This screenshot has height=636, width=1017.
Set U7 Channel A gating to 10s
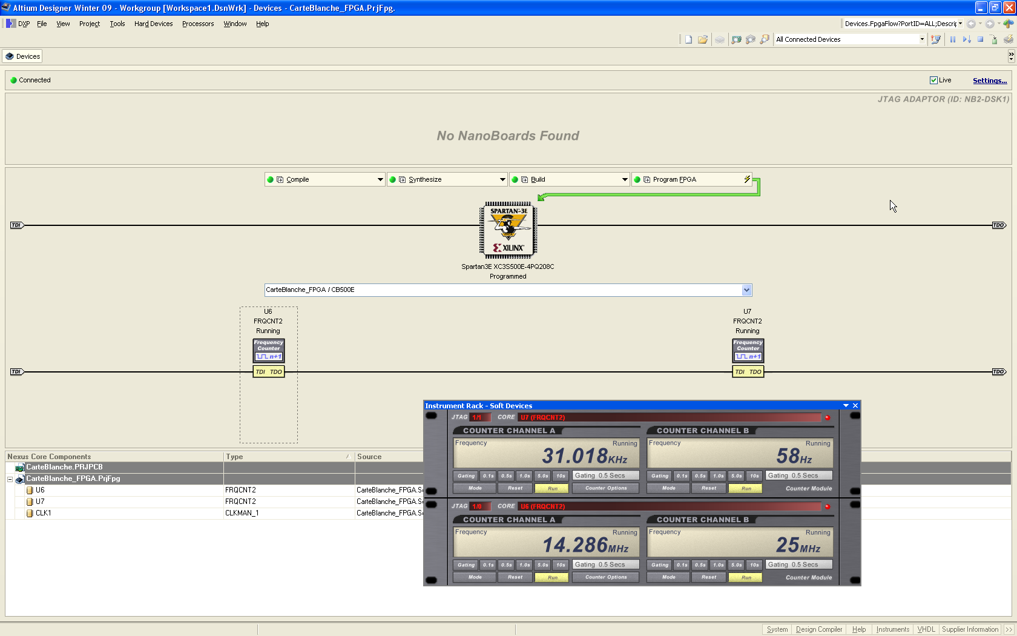point(561,476)
